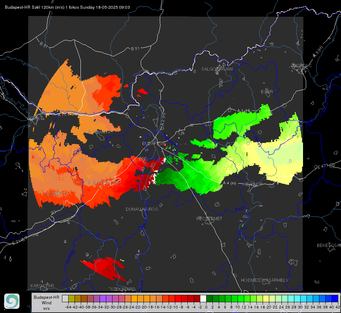This screenshot has height=313, width=341.
Task: Click the 'Budapest-HR Wind m/s' legend label
Action: (x=46, y=303)
